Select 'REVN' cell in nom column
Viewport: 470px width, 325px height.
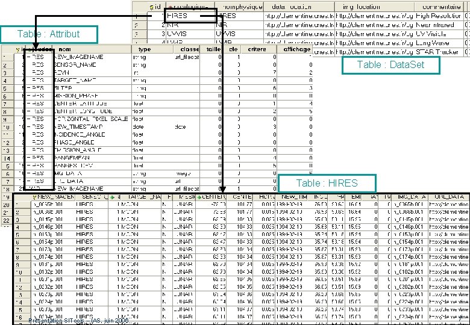coord(92,72)
